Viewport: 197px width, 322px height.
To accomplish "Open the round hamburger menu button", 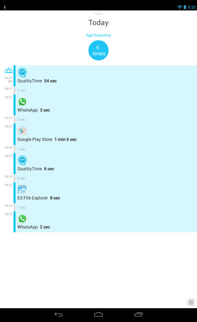I will coord(191,302).
